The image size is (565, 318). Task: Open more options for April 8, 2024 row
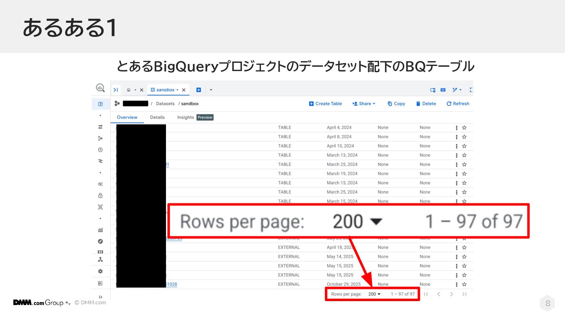[457, 137]
